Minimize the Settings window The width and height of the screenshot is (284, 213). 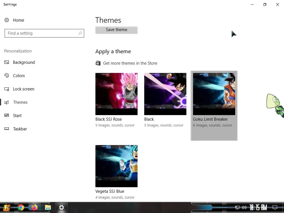(252, 4)
